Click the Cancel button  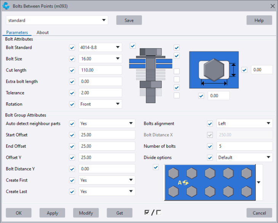tap(259, 213)
